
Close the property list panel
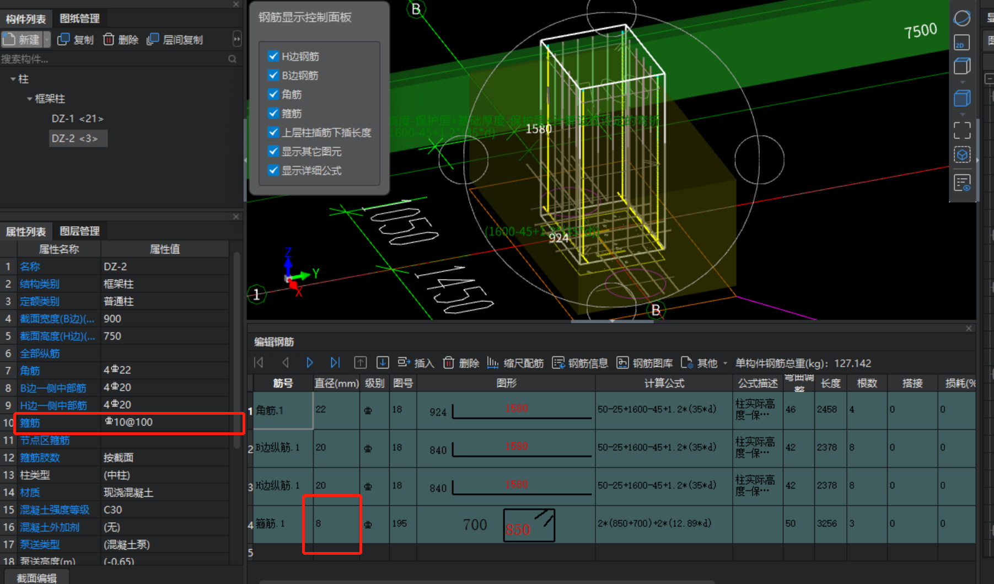pyautogui.click(x=236, y=217)
